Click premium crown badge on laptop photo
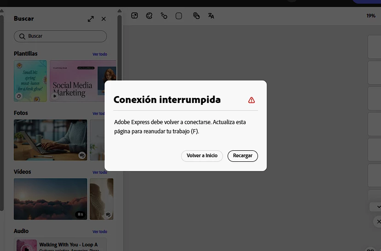381x251 pixels. tap(82, 155)
